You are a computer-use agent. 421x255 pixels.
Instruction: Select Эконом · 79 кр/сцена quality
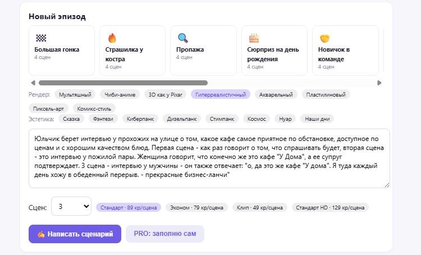pyautogui.click(x=197, y=207)
